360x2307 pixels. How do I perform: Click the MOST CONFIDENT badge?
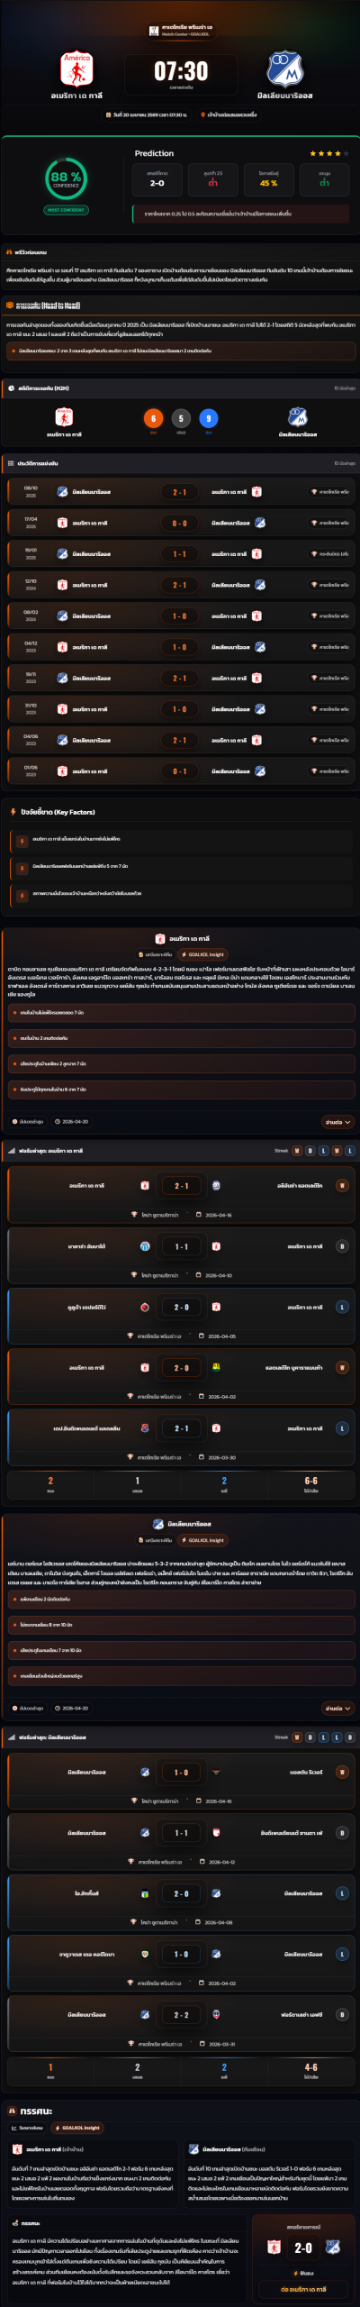click(66, 210)
